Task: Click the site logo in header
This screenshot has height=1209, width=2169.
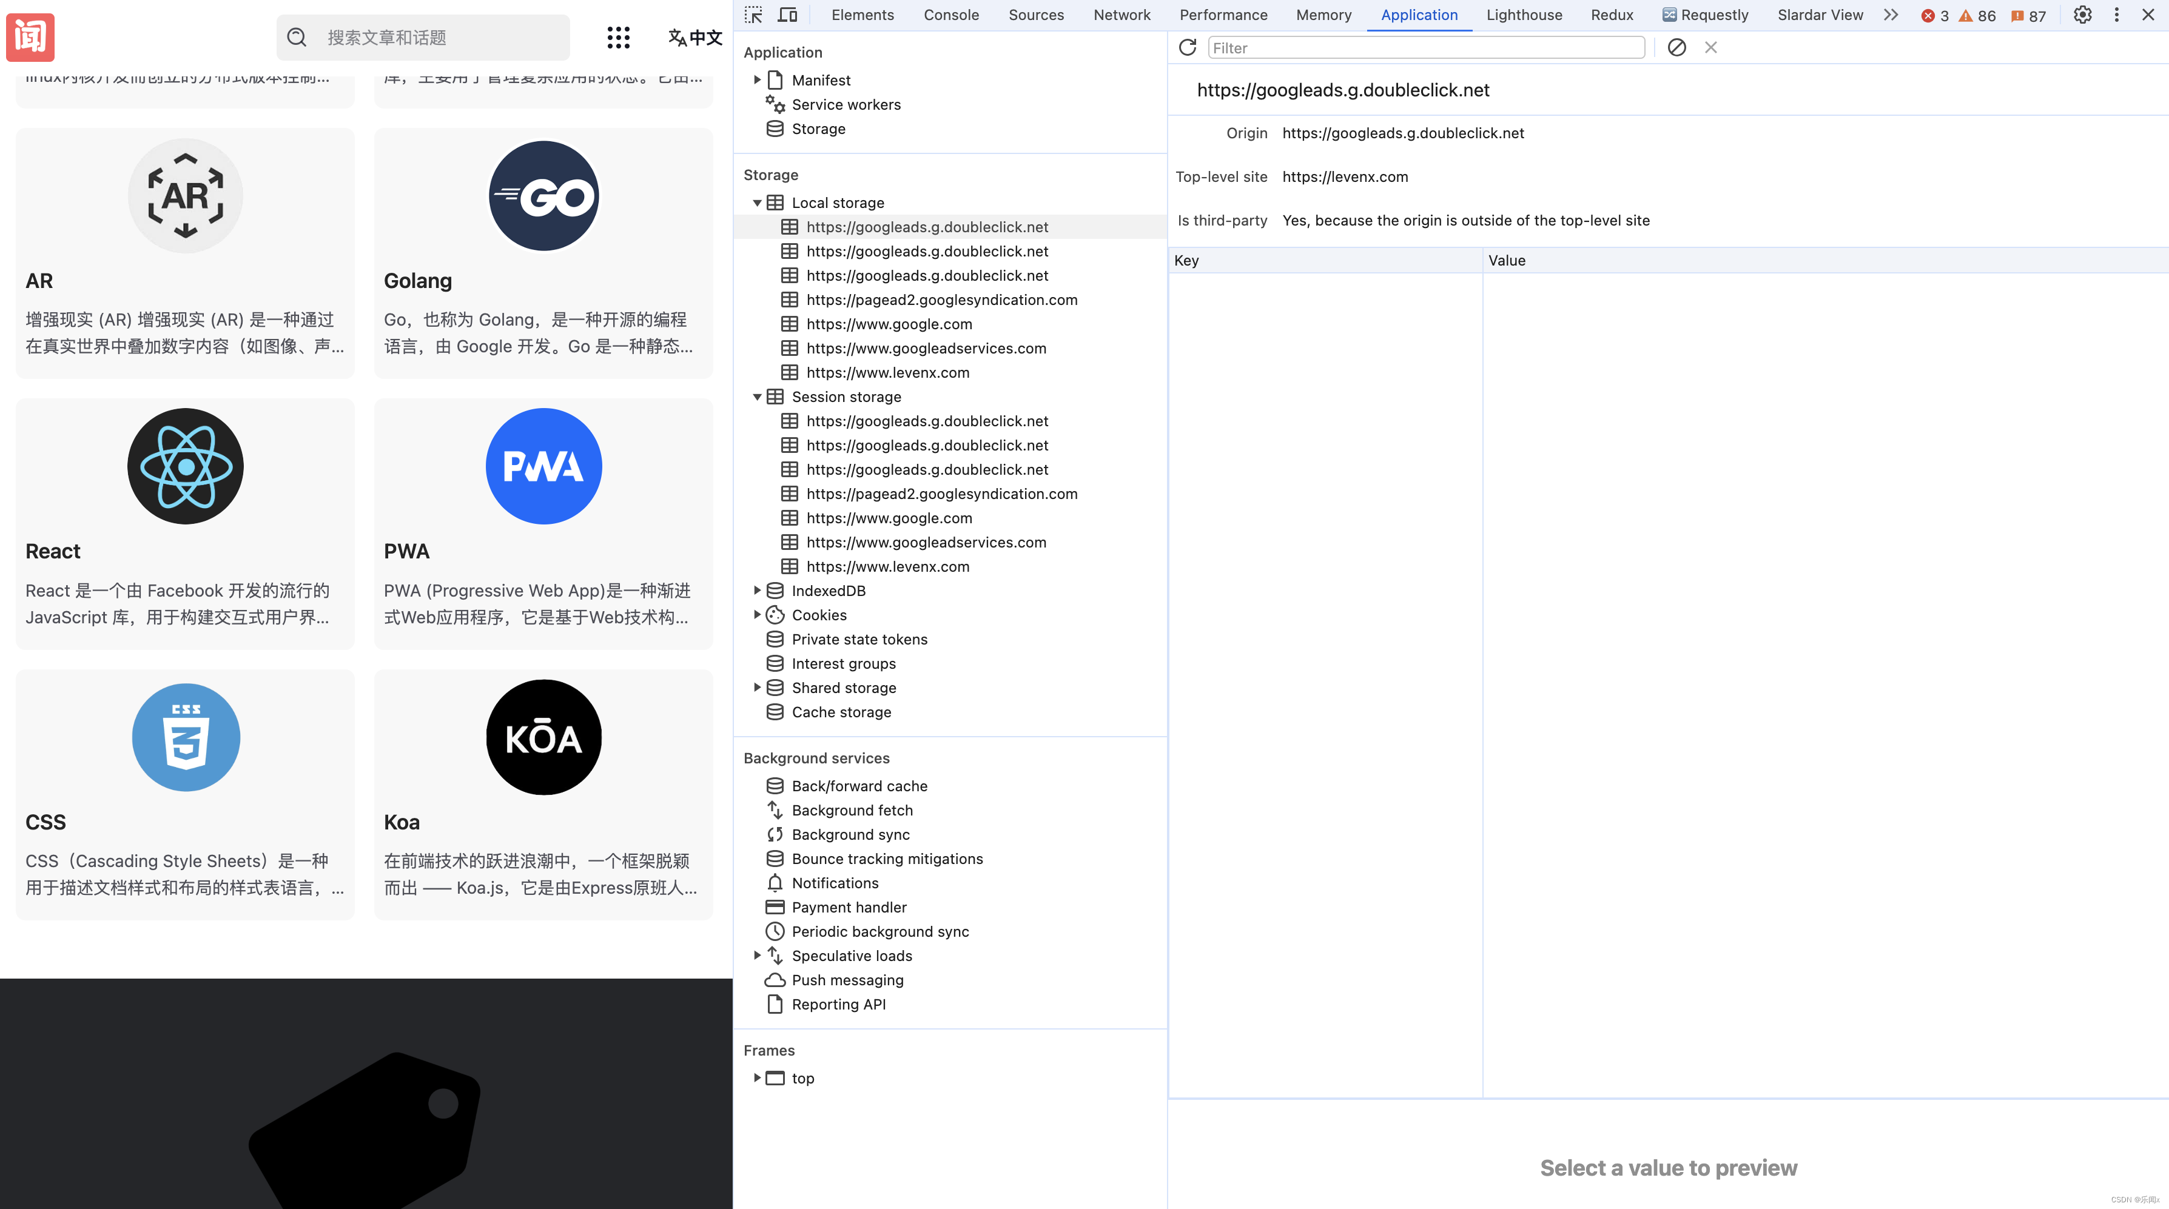Action: pyautogui.click(x=30, y=37)
